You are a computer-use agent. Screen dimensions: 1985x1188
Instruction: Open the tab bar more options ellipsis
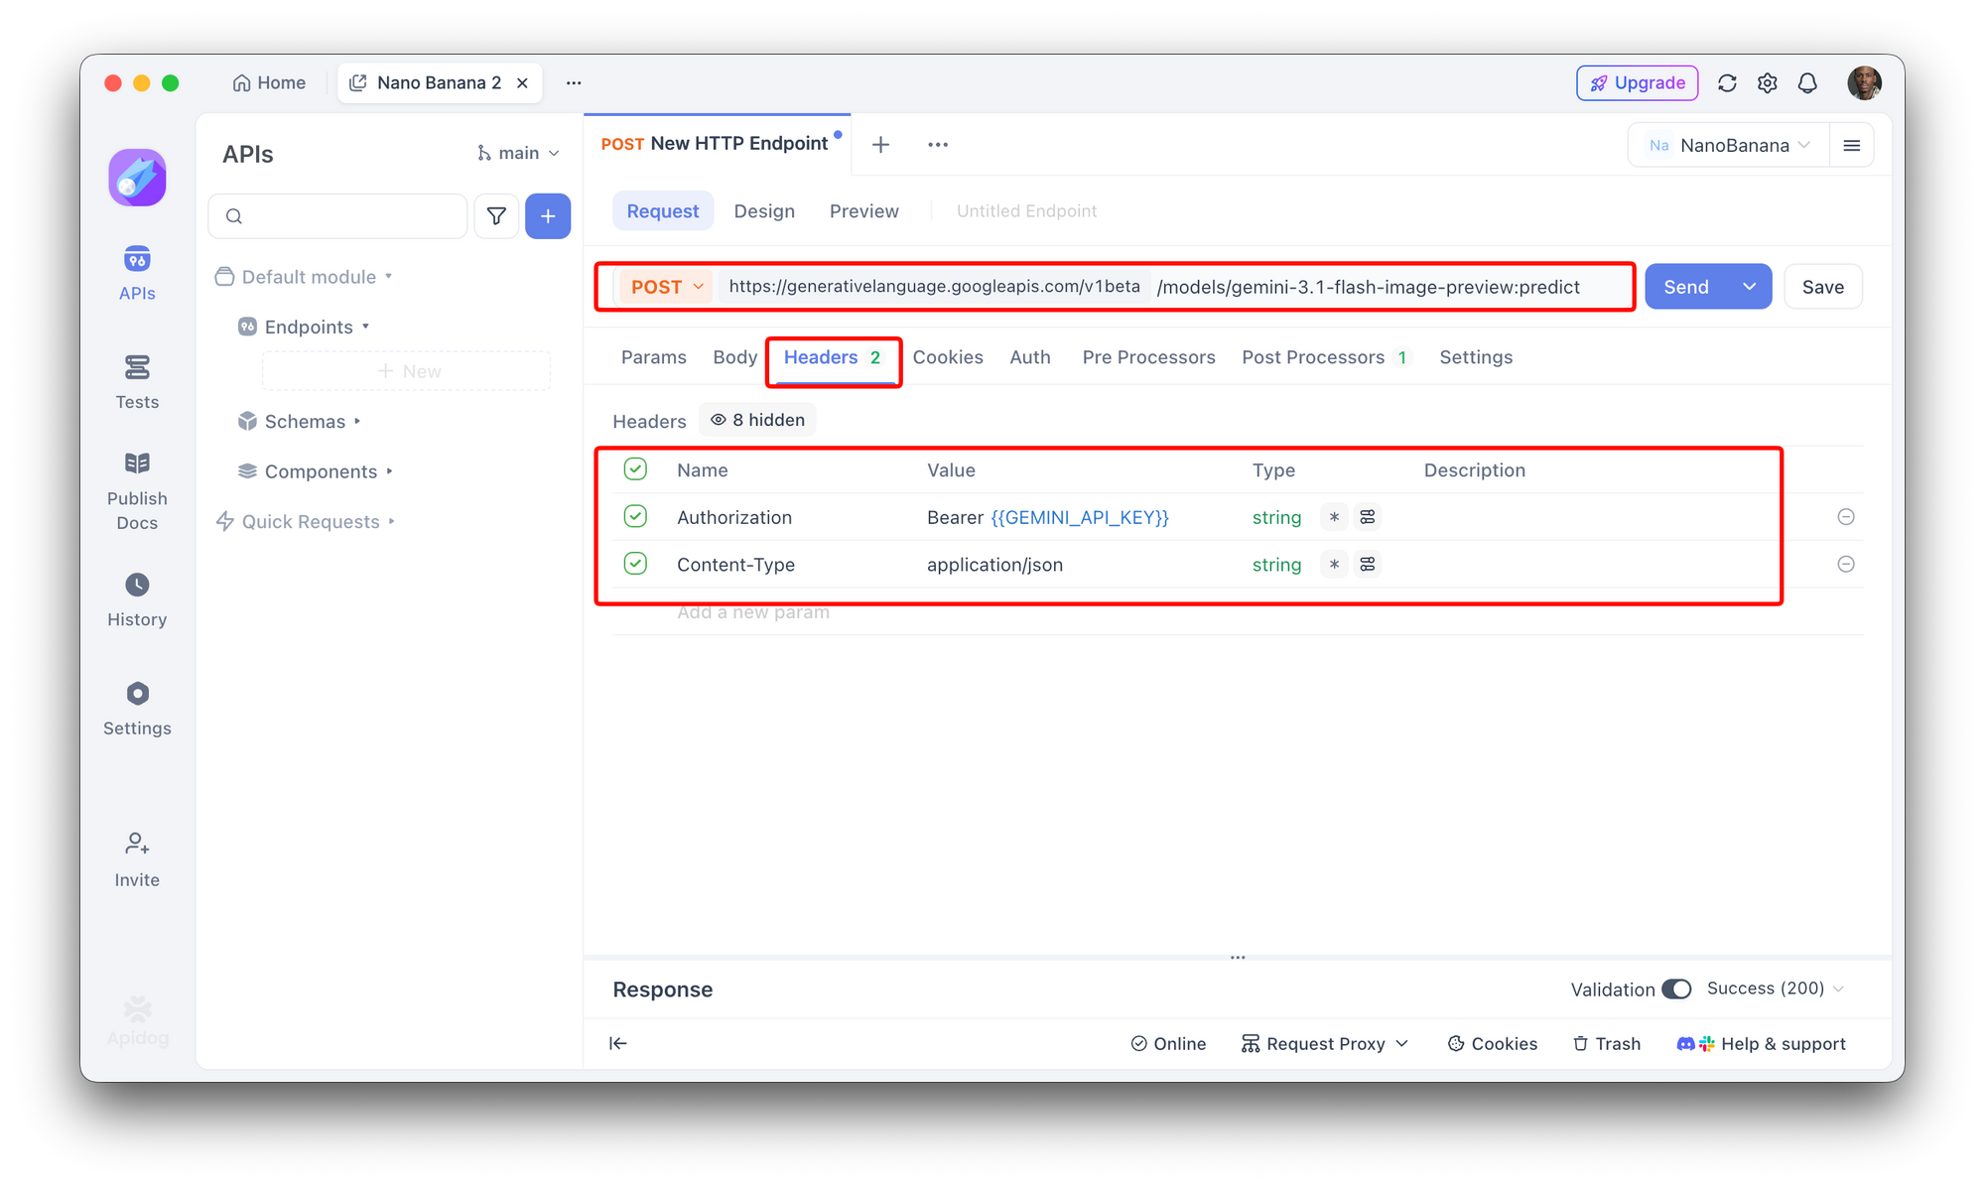click(938, 145)
